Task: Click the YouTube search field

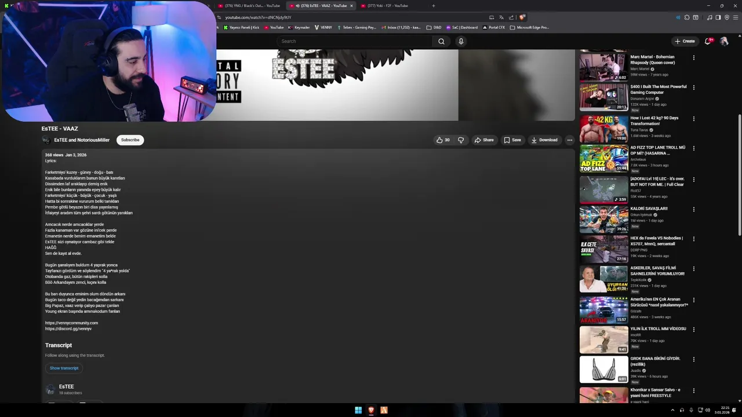Action: coord(355,41)
